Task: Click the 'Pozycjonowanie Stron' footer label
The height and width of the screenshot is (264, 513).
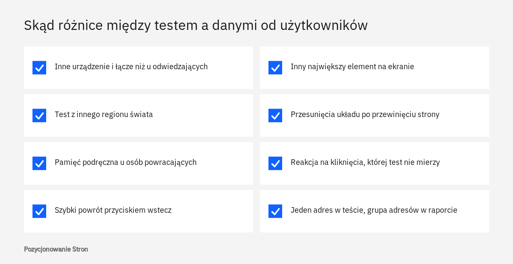Action: point(56,249)
